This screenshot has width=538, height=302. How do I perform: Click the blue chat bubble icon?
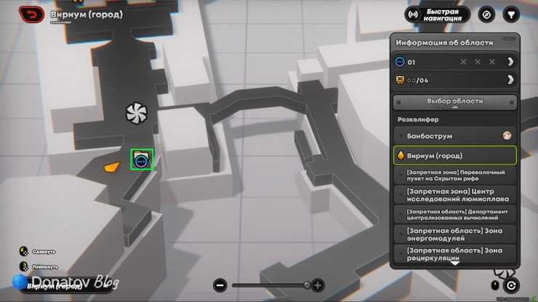point(400,62)
